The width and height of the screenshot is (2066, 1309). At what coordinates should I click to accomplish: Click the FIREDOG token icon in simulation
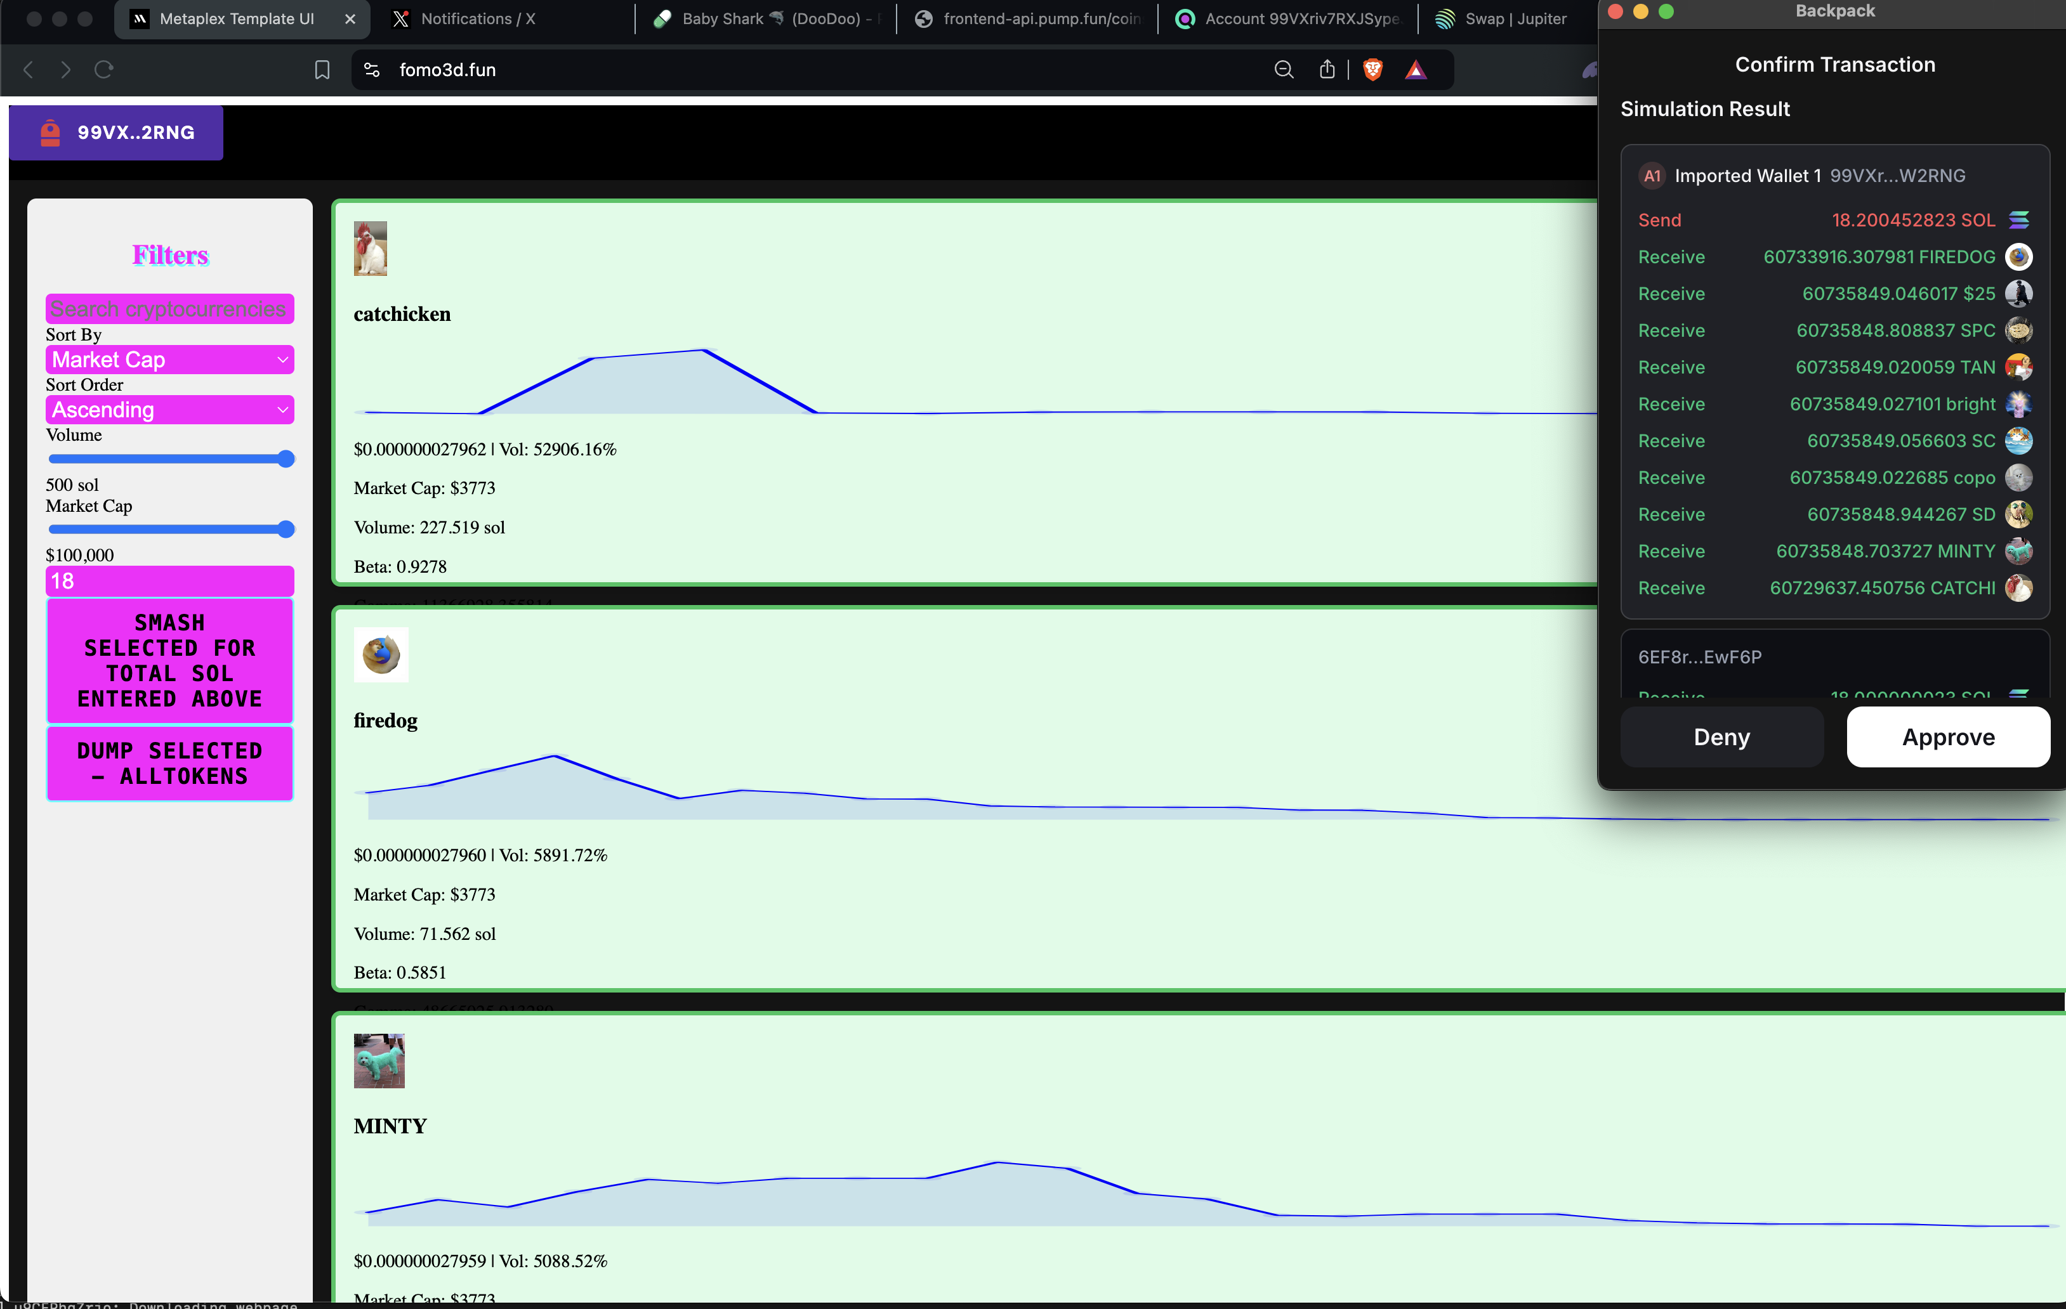tap(2018, 256)
